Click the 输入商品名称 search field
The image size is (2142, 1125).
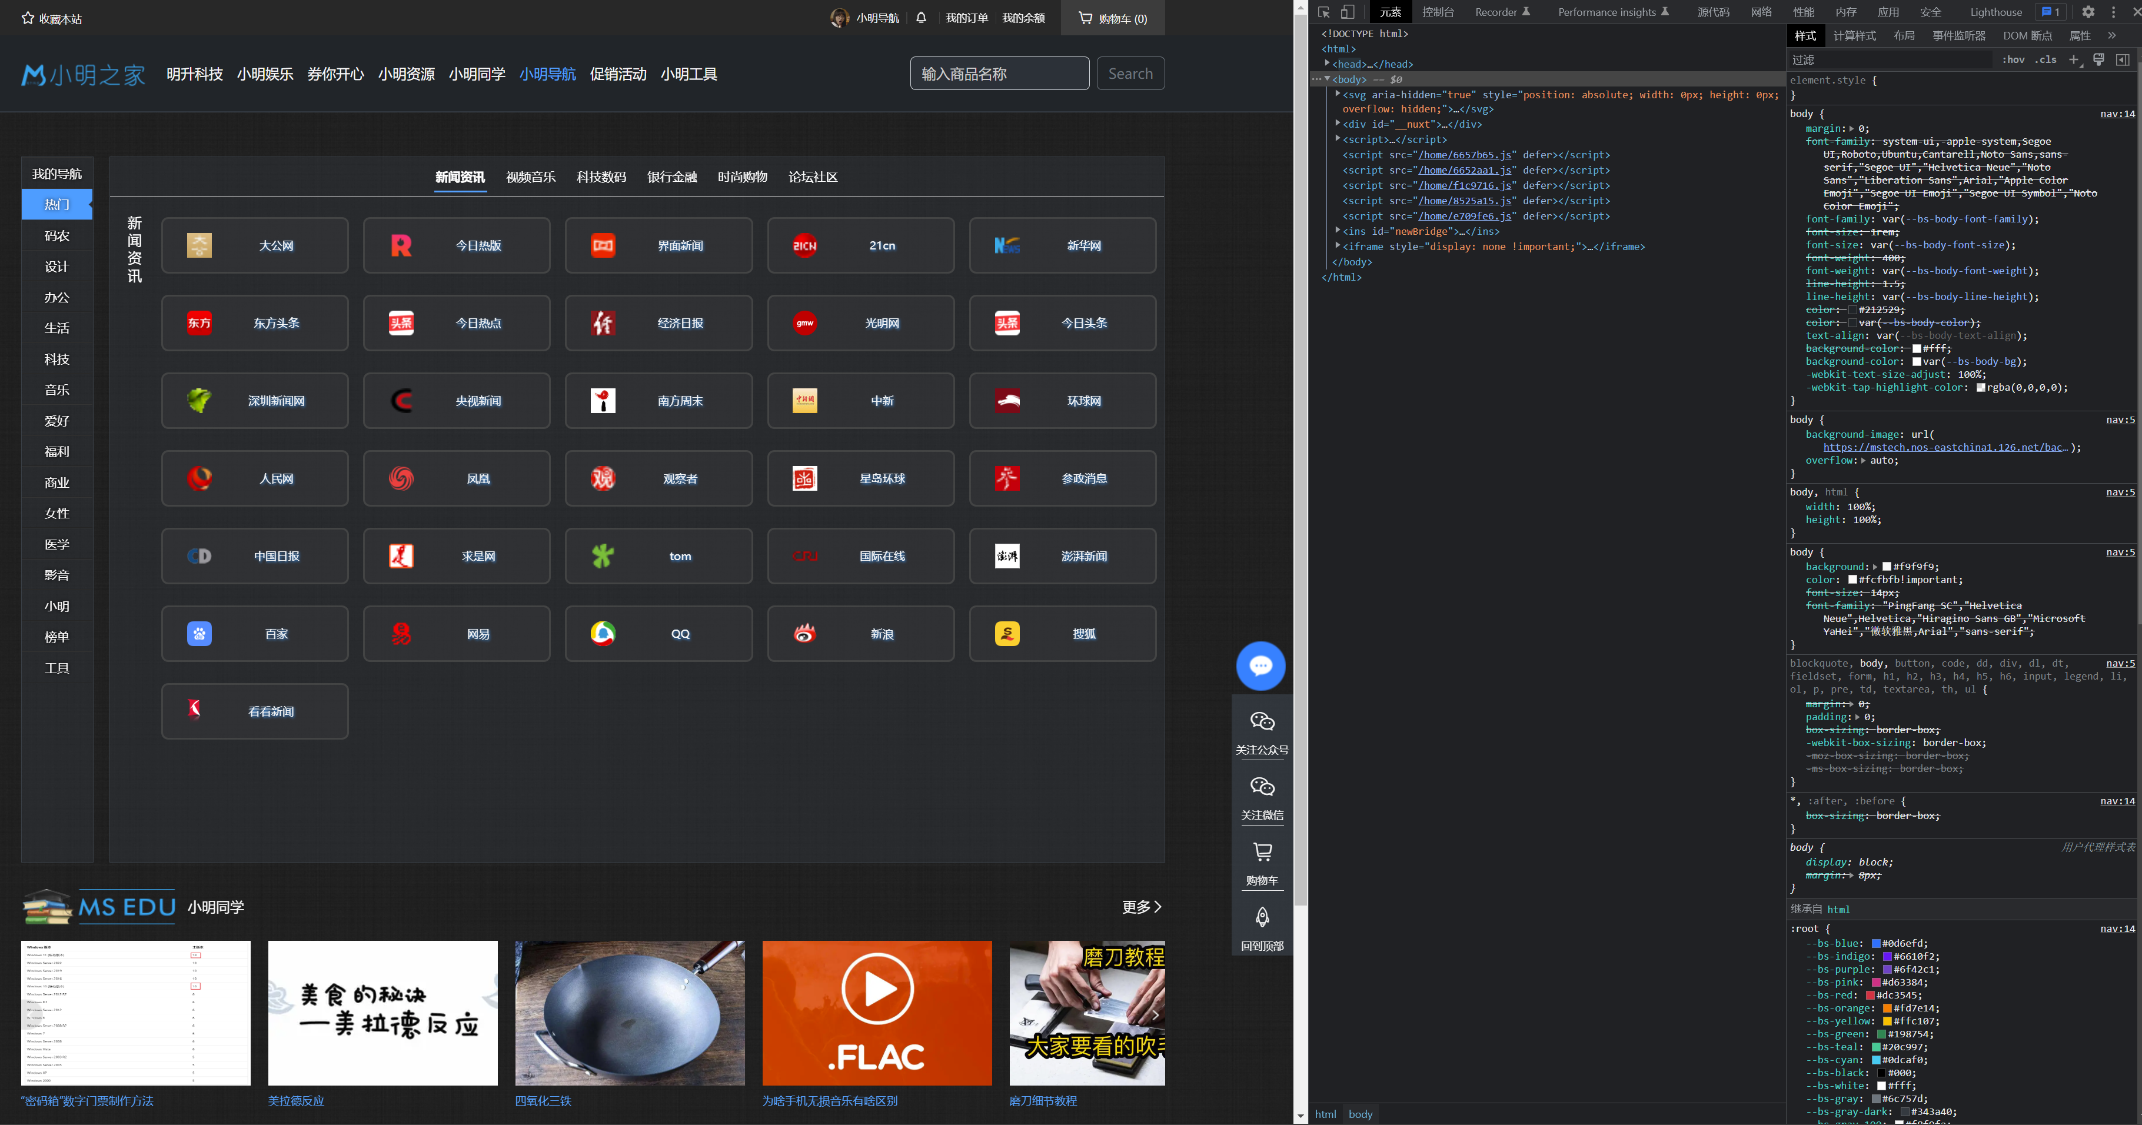point(999,73)
